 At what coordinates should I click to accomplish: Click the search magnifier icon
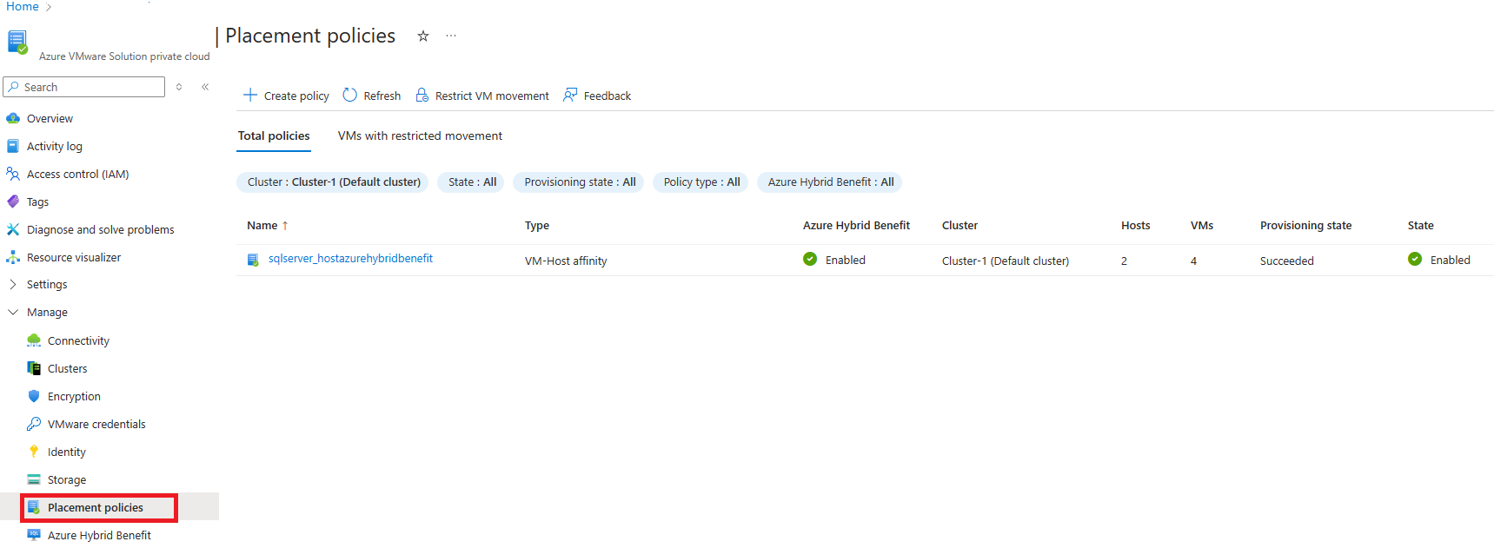coord(13,87)
